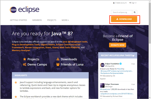Image resolution: width=151 pixels, height=99 pixels.
Task: Click the 9 Jul date on Eclipse Foundation tweet
Action: tap(133, 64)
